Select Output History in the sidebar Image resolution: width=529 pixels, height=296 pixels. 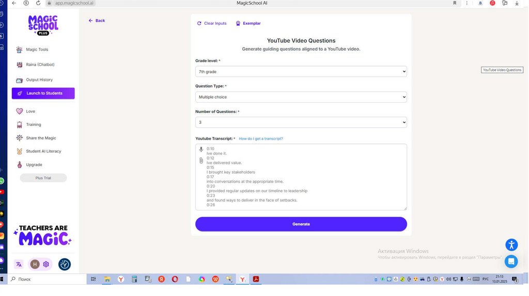[39, 80]
